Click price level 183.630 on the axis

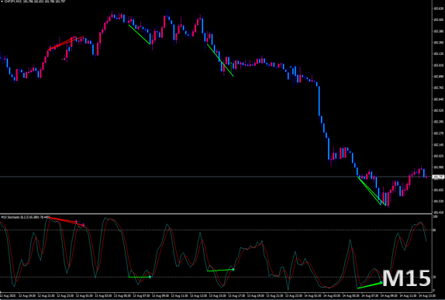(438, 9)
